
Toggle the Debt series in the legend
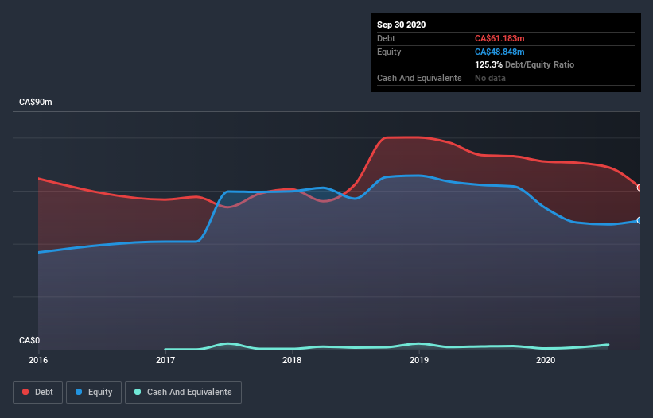pyautogui.click(x=37, y=393)
